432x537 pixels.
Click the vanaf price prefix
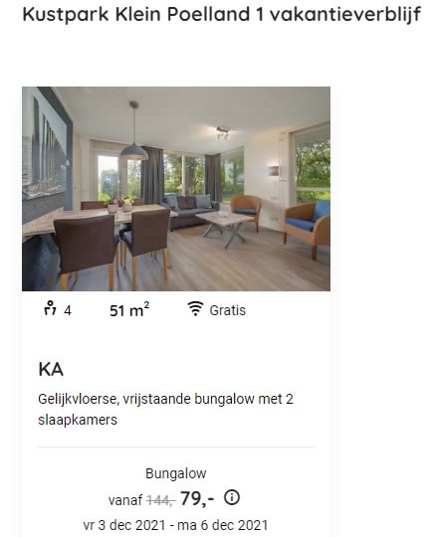coord(125,500)
